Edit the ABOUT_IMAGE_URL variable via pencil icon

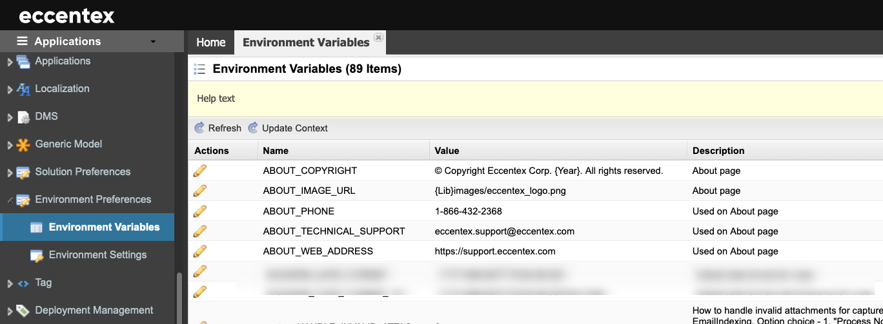point(200,191)
